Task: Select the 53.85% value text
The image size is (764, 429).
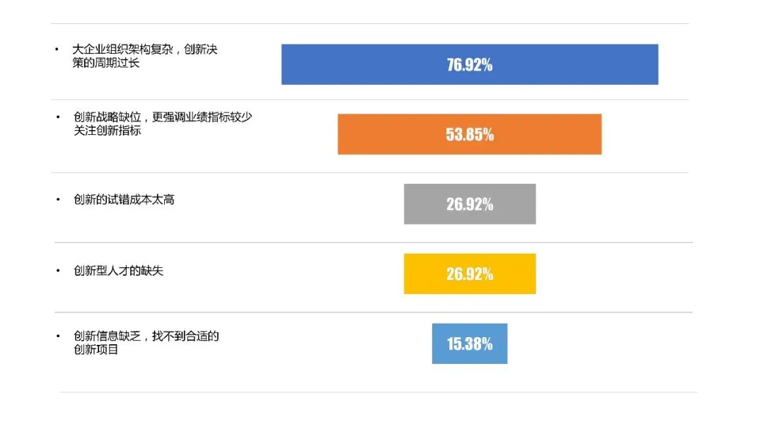Action: (470, 134)
